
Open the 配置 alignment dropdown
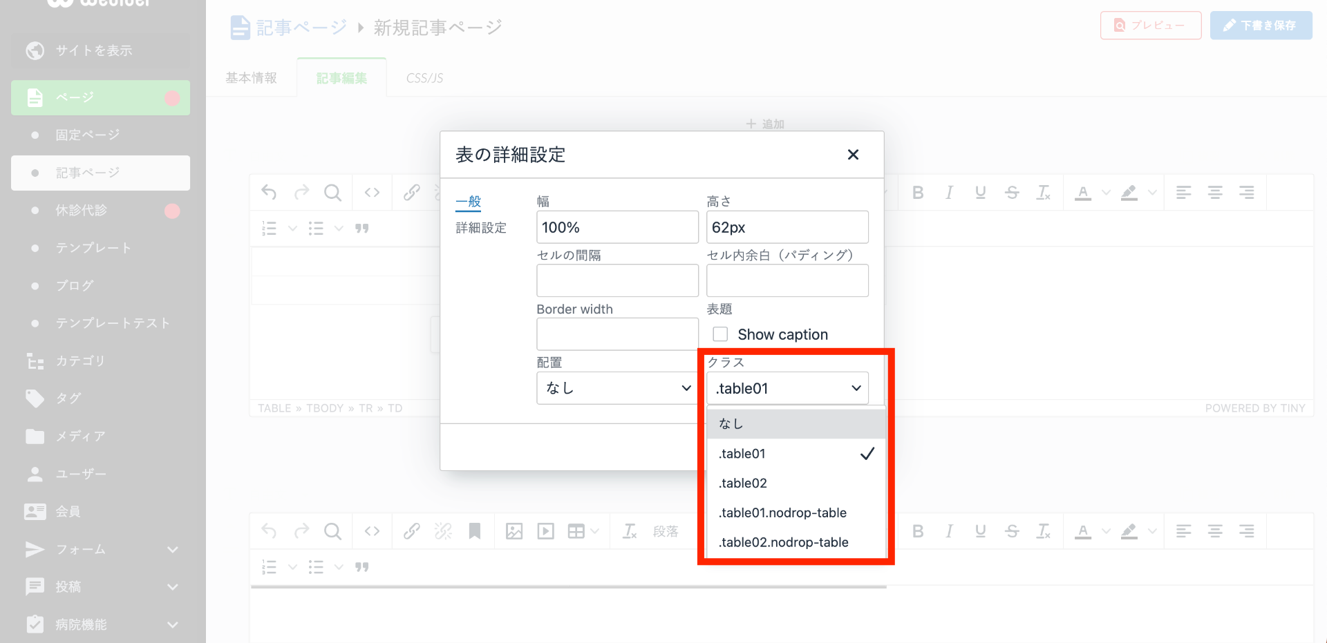[617, 388]
